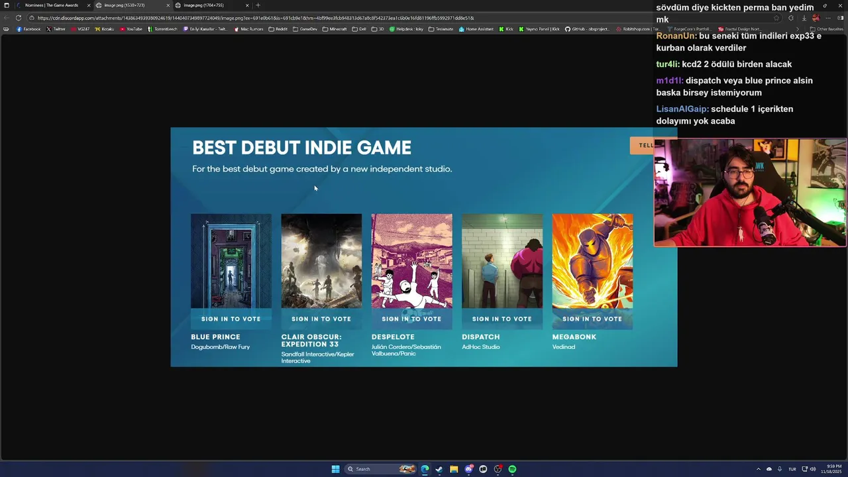Image resolution: width=848 pixels, height=477 pixels.
Task: Open browser settings and more menu
Action: click(828, 18)
